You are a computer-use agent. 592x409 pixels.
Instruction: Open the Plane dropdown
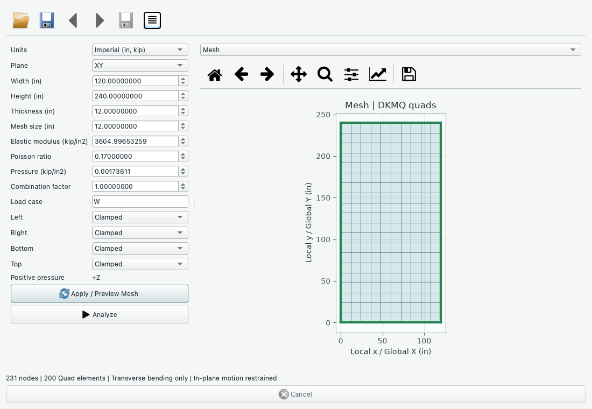tap(140, 65)
